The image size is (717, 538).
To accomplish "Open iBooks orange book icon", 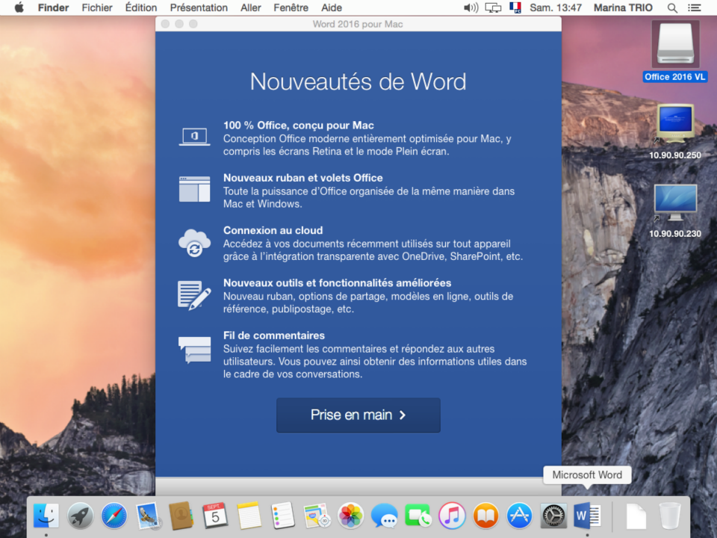I will point(485,516).
